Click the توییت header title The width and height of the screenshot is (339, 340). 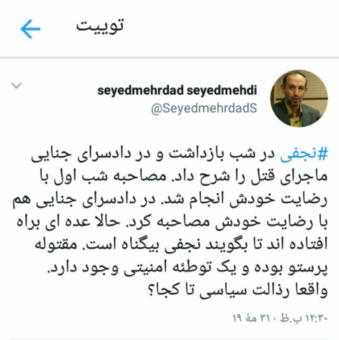[x=100, y=25]
